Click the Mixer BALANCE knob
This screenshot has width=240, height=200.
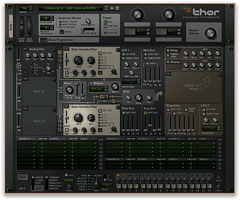[69, 90]
